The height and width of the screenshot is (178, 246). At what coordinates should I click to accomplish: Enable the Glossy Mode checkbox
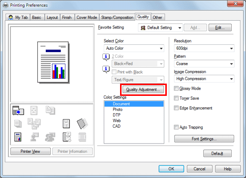pos(176,89)
